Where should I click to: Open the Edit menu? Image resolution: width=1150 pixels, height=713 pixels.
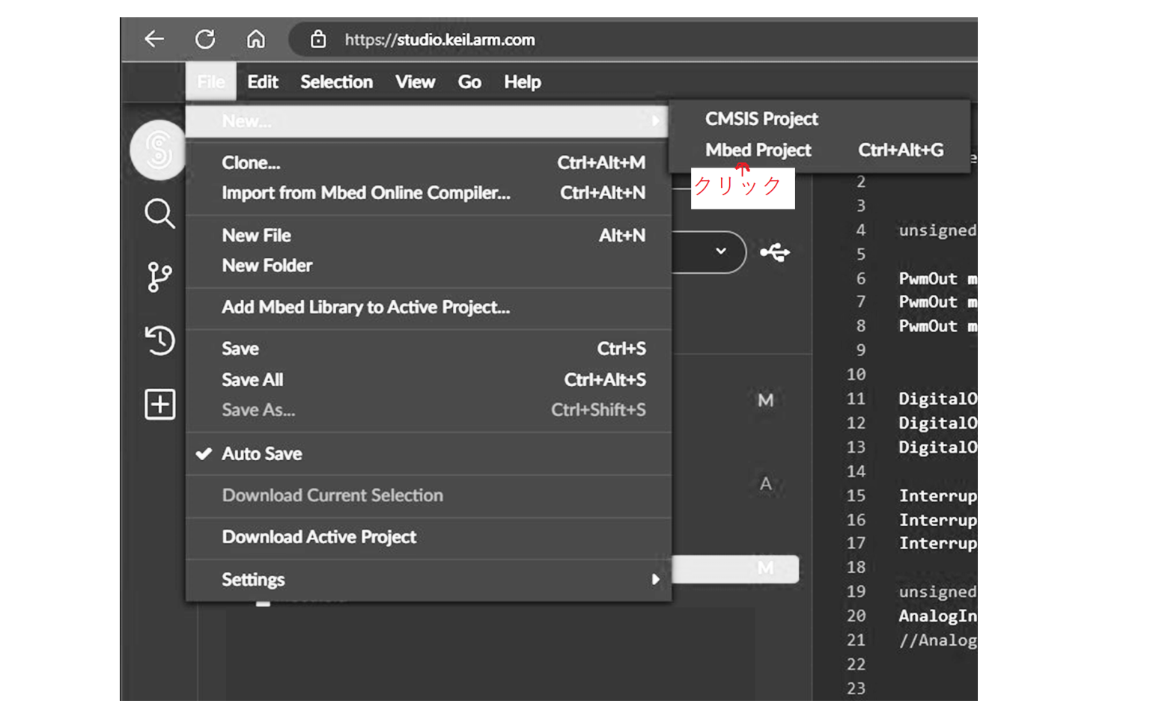pos(262,82)
